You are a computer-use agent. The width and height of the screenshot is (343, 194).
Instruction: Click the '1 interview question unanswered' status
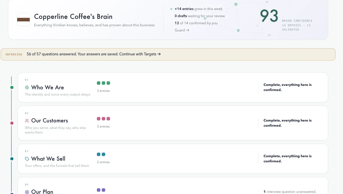pyautogui.click(x=290, y=192)
